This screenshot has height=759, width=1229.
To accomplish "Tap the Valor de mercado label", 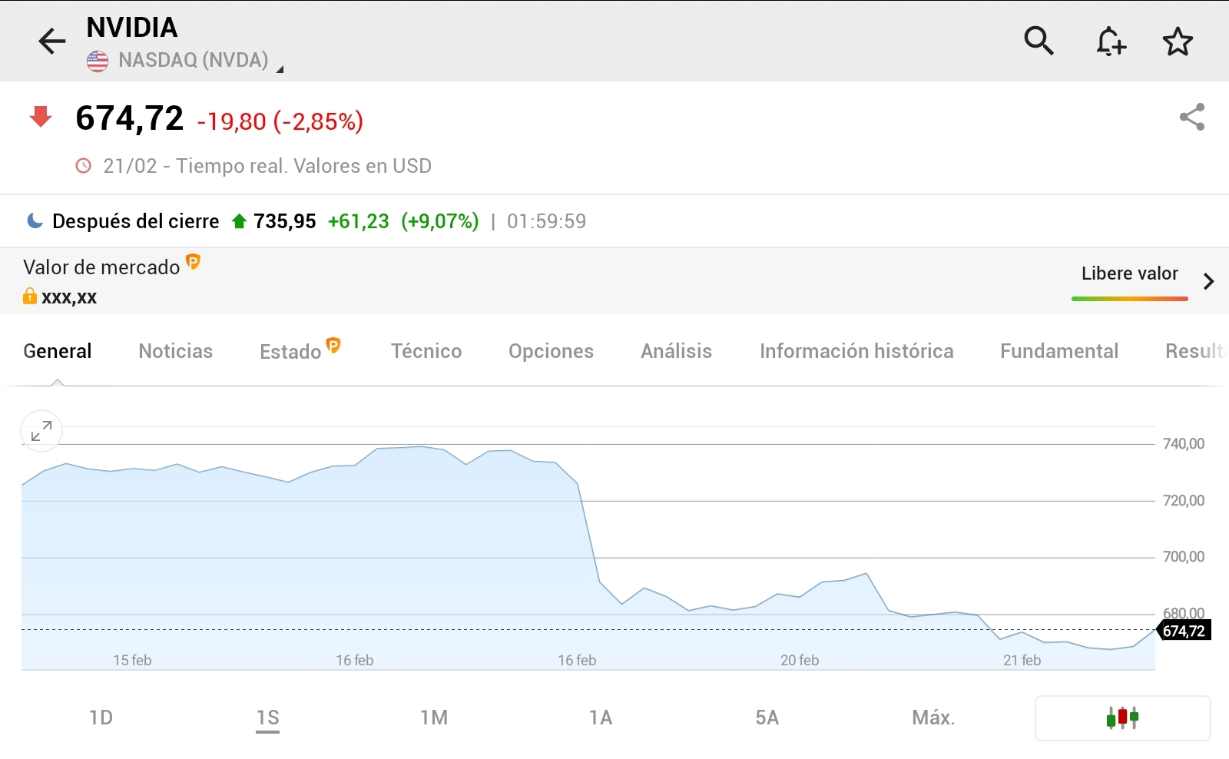I will tap(101, 267).
